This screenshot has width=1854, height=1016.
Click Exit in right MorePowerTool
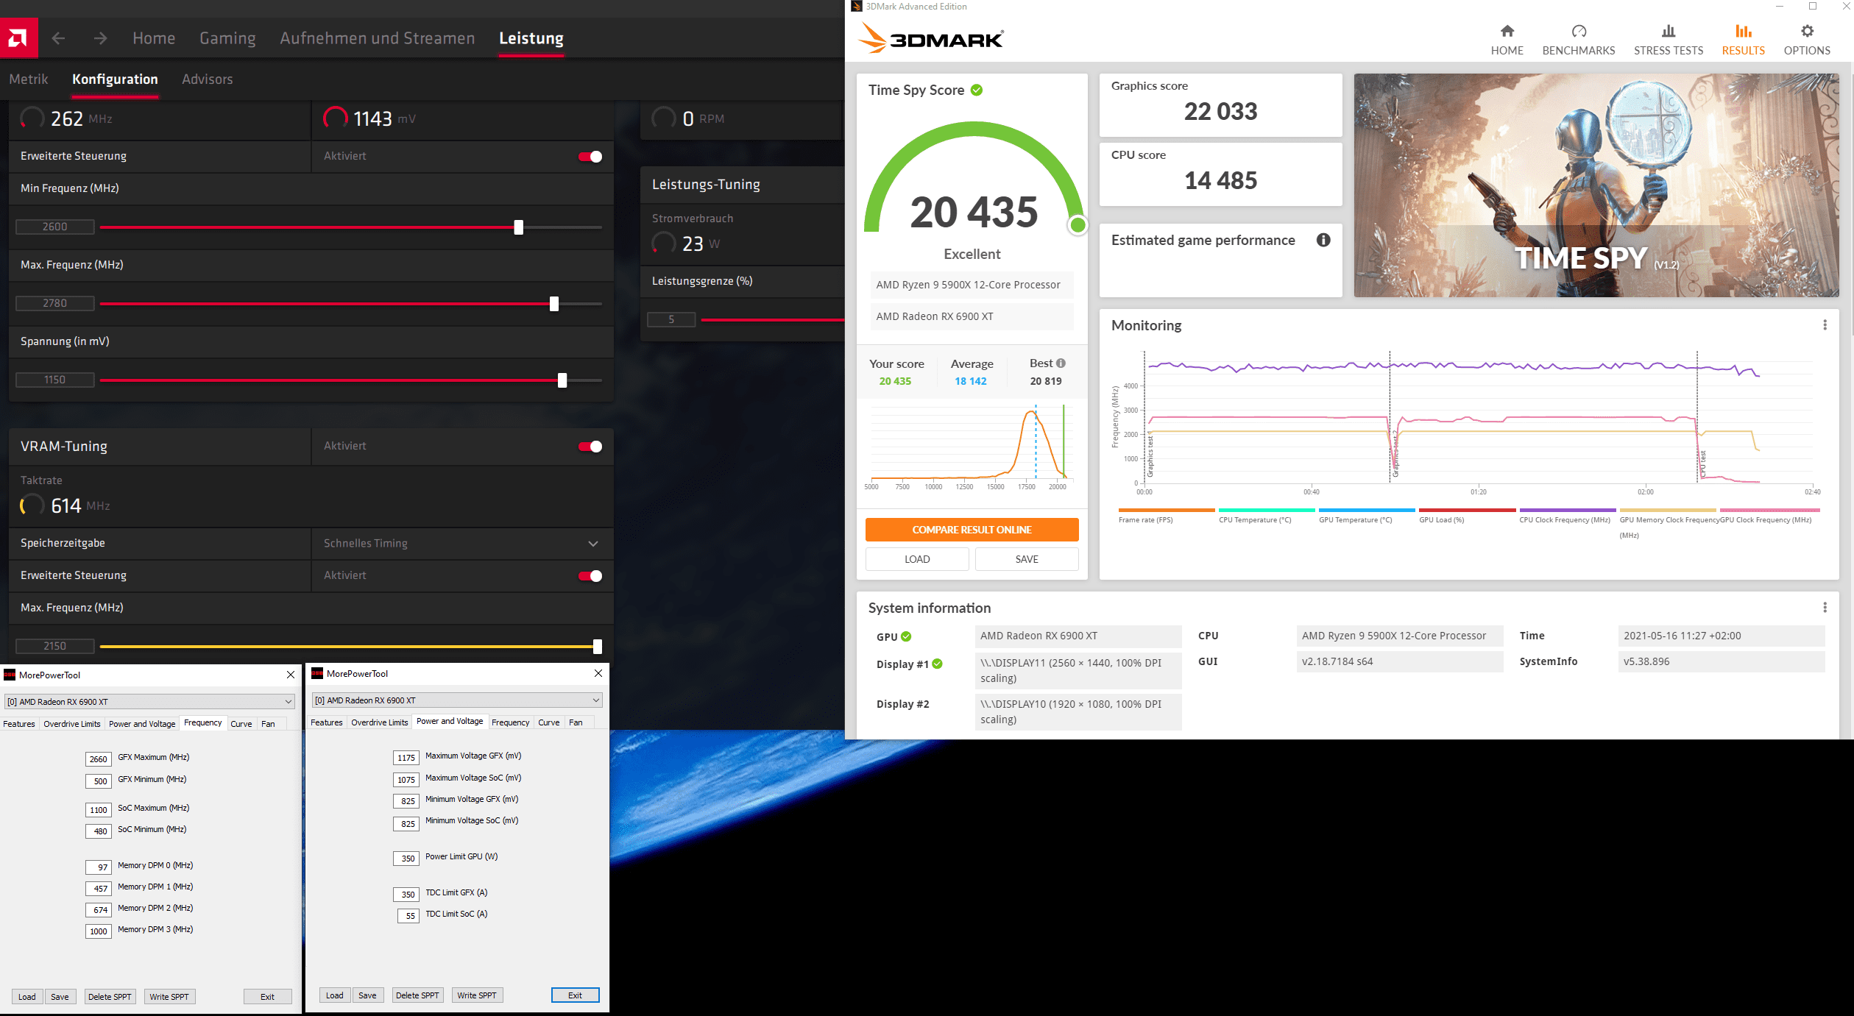(x=575, y=995)
